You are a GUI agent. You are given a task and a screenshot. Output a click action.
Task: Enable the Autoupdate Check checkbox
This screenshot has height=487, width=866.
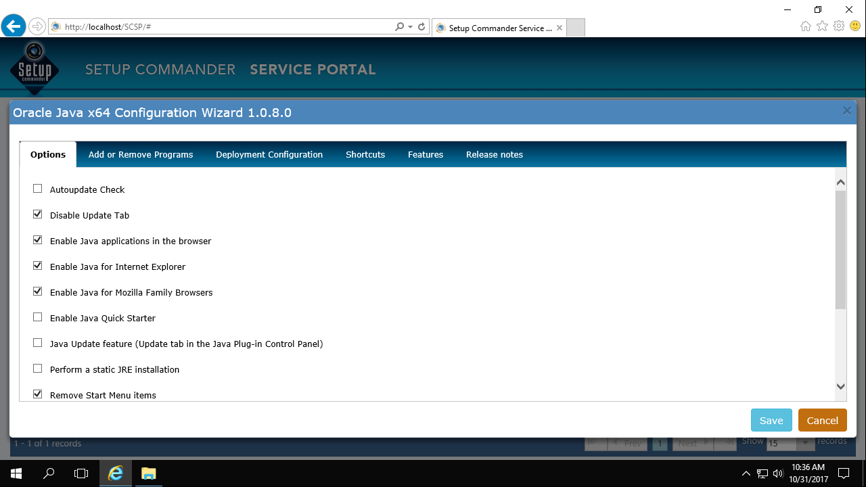point(38,189)
